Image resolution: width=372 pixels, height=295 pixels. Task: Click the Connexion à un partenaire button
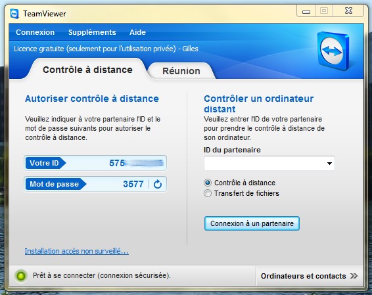pos(252,223)
